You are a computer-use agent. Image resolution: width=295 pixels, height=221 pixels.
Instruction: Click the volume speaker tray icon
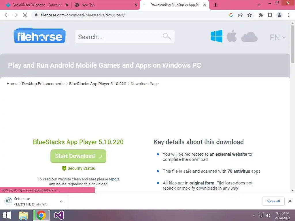coord(268,216)
